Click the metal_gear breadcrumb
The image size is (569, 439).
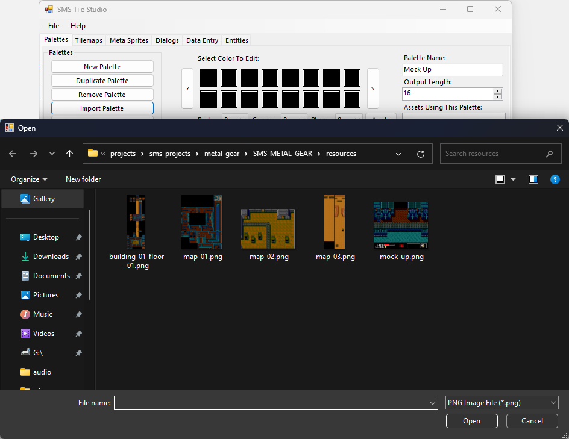tap(222, 154)
